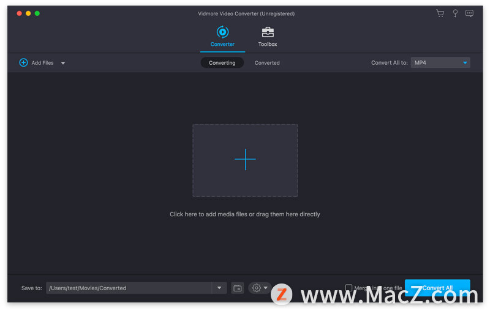Click the large plus drop zone
This screenshot has width=490, height=311.
pos(245,160)
